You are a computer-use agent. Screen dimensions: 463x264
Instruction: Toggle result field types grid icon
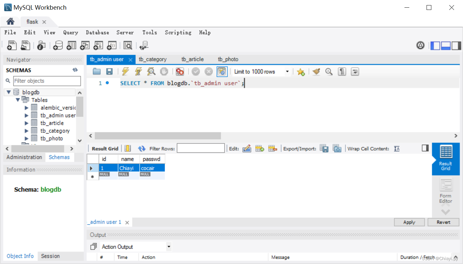coord(128,148)
